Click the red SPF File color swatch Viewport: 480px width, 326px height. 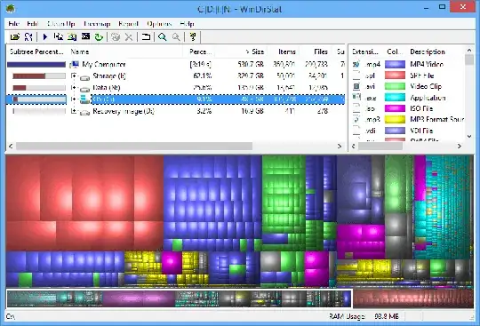(x=395, y=76)
